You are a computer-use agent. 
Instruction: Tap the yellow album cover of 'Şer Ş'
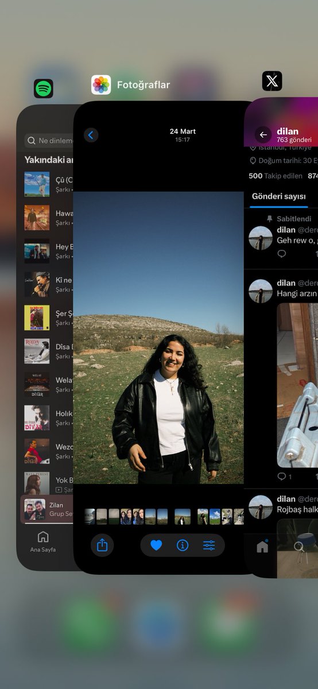37,318
